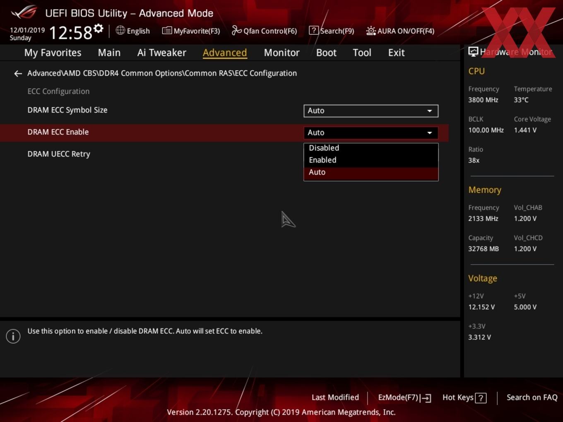
Task: Click the CPU section heading
Action: pyautogui.click(x=476, y=71)
